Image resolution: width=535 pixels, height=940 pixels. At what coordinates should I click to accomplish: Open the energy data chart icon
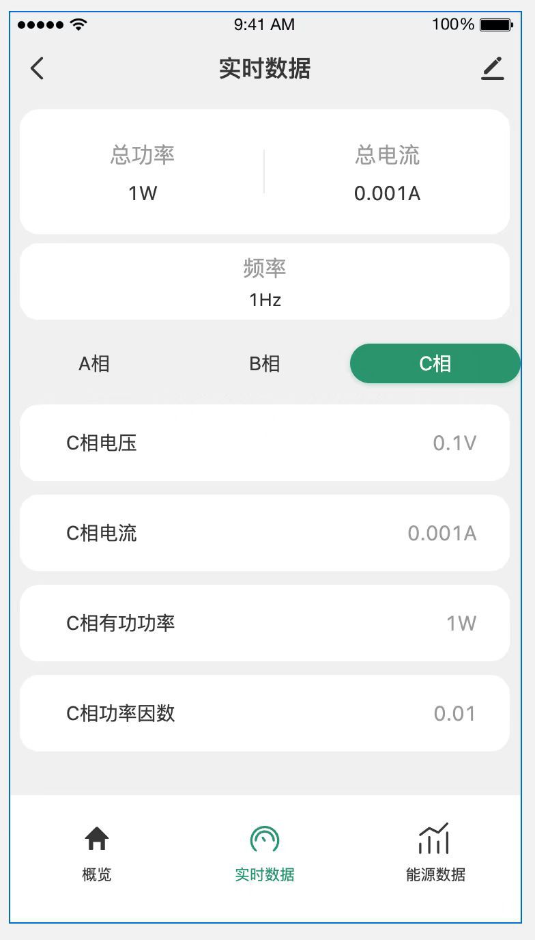click(434, 839)
